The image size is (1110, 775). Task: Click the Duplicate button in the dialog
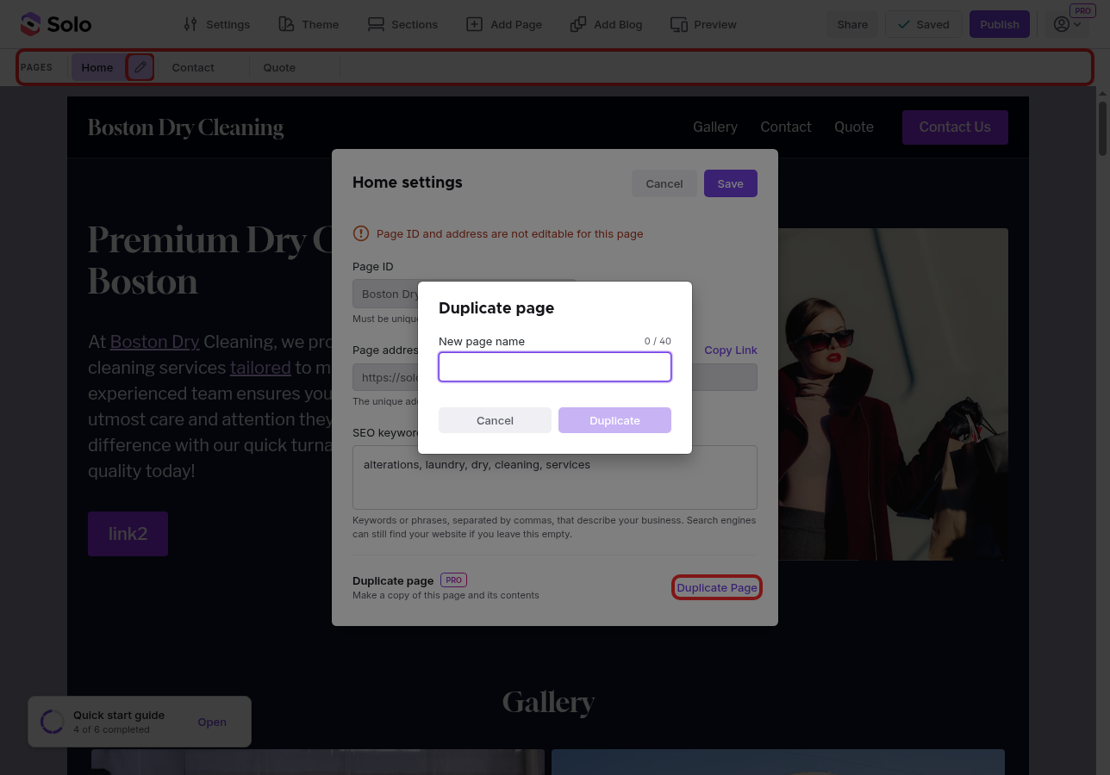coord(614,420)
